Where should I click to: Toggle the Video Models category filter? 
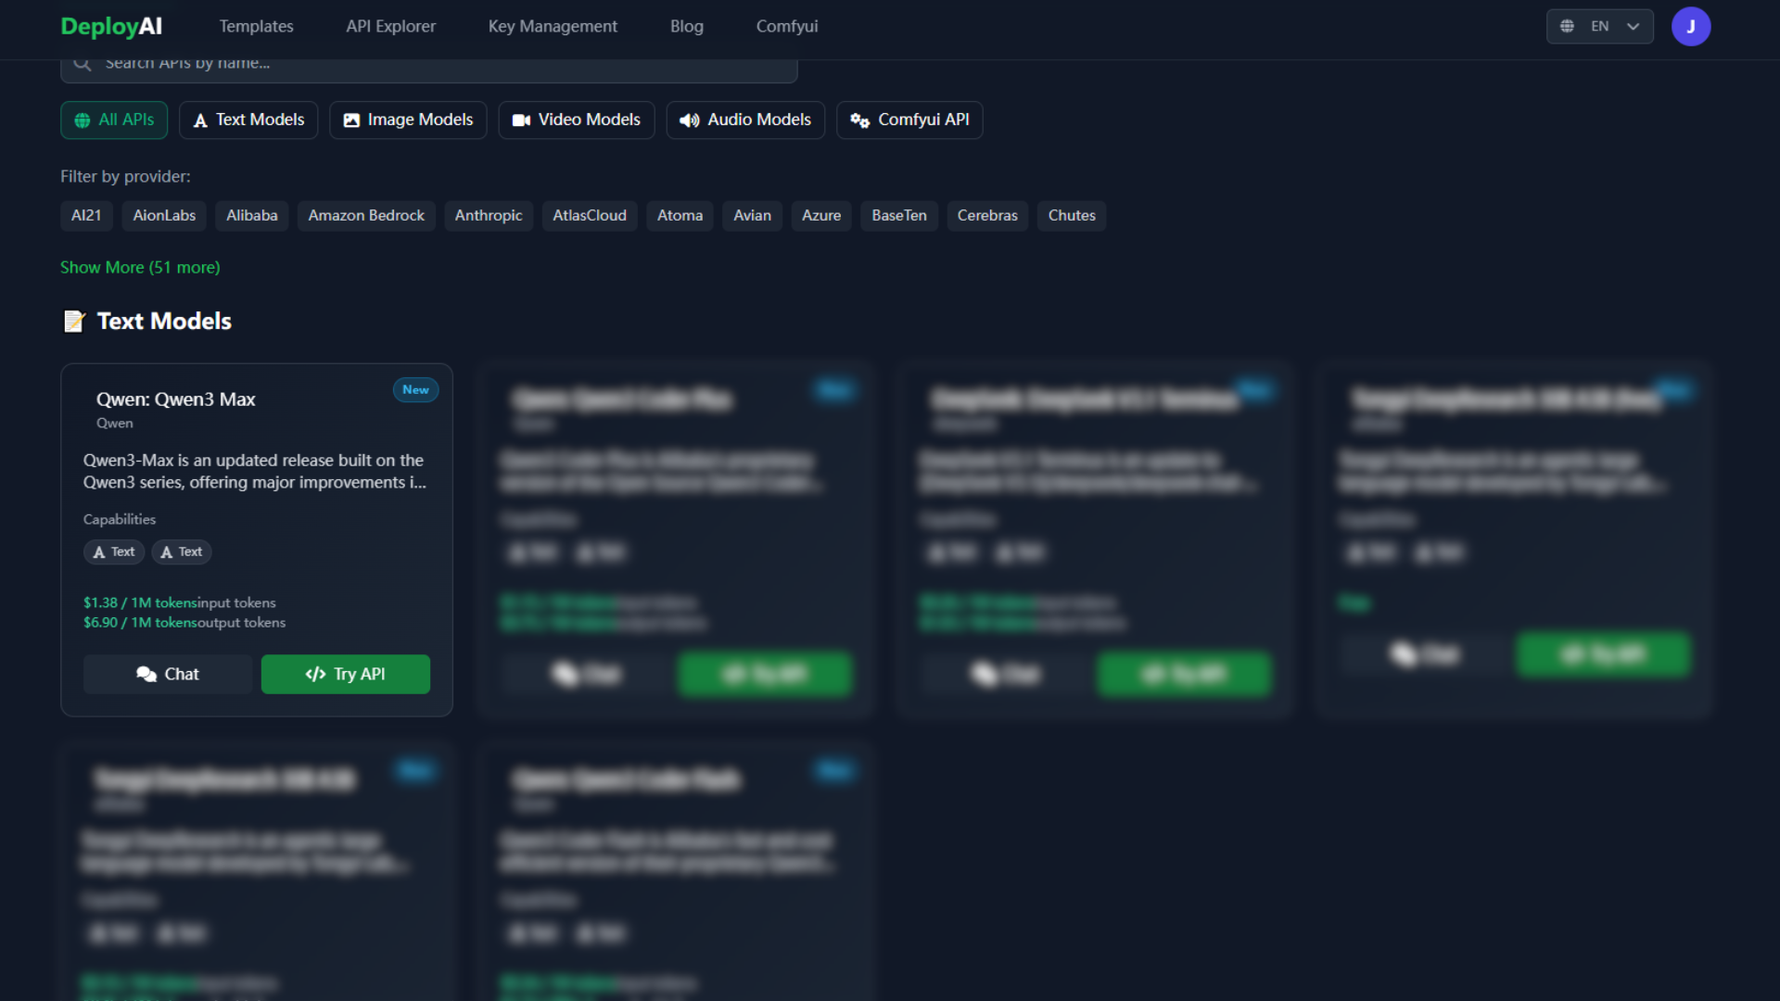[576, 120]
